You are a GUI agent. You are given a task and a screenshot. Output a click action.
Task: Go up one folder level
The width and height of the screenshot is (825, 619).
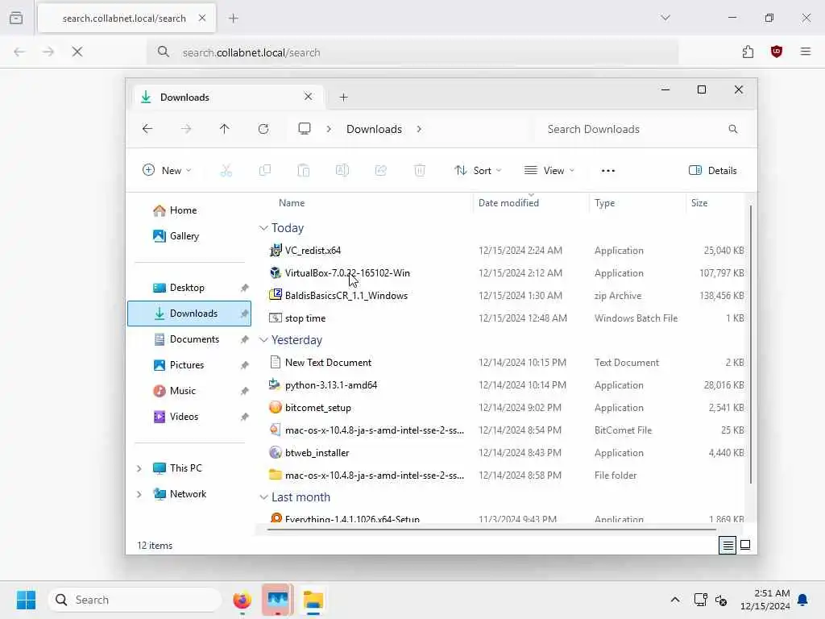tap(225, 129)
